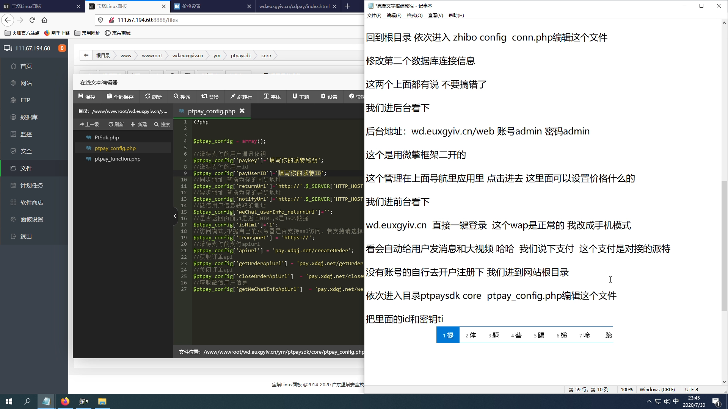The image size is (728, 409).
Task: Open Firefox from Windows taskbar
Action: tap(65, 401)
